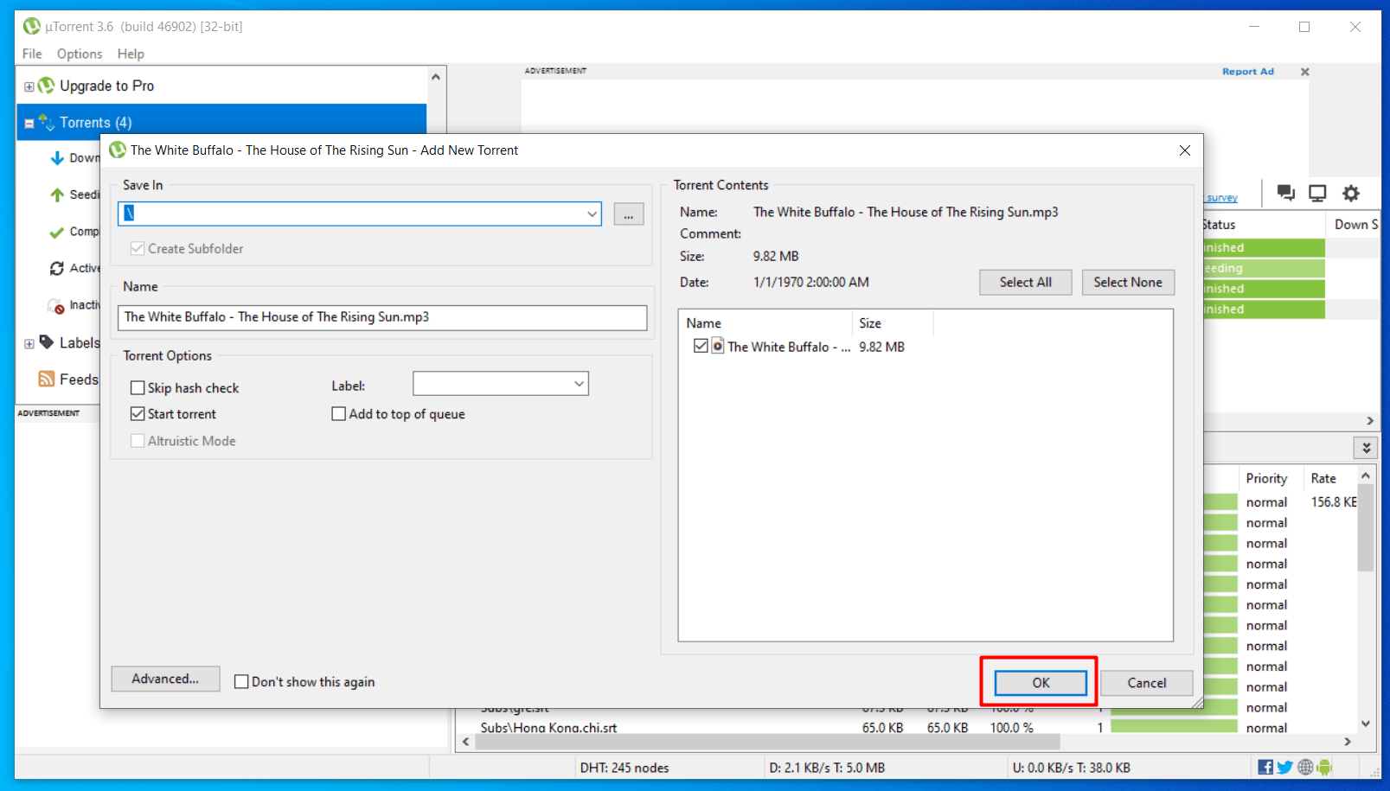
Task: Open the Options menu
Action: (x=80, y=54)
